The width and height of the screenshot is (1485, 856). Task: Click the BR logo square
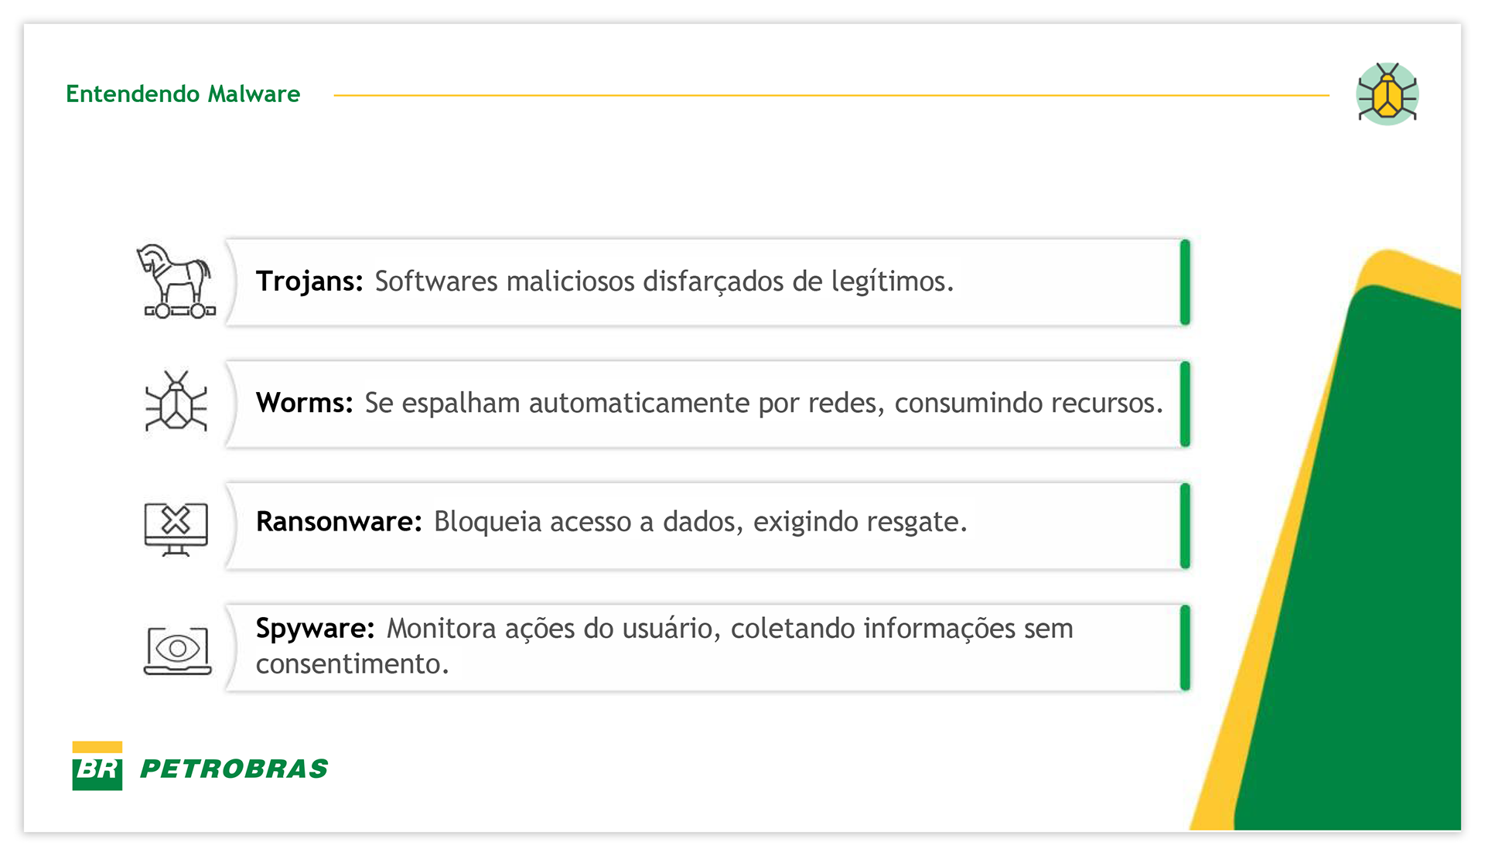pyautogui.click(x=97, y=766)
